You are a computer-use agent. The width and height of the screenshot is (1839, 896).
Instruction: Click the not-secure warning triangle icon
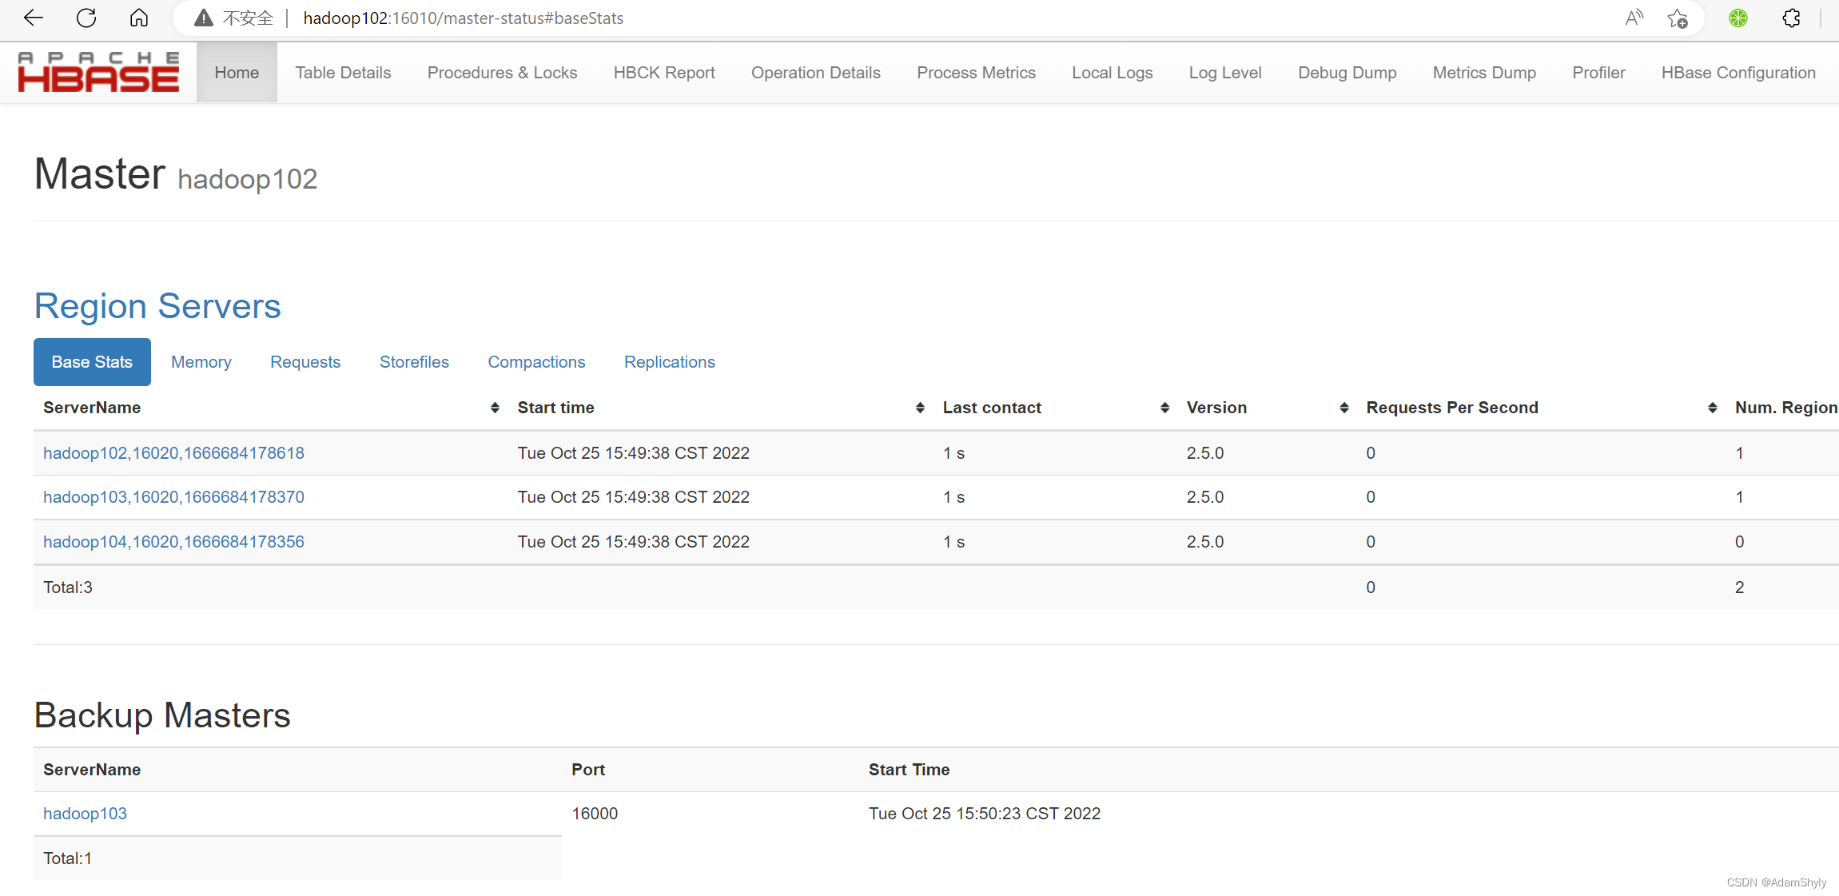pyautogui.click(x=204, y=18)
